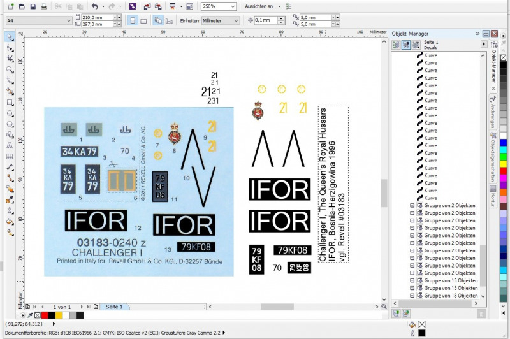Toggle layer manager view in Objekt-Manager
The image size is (510, 339).
(x=416, y=45)
